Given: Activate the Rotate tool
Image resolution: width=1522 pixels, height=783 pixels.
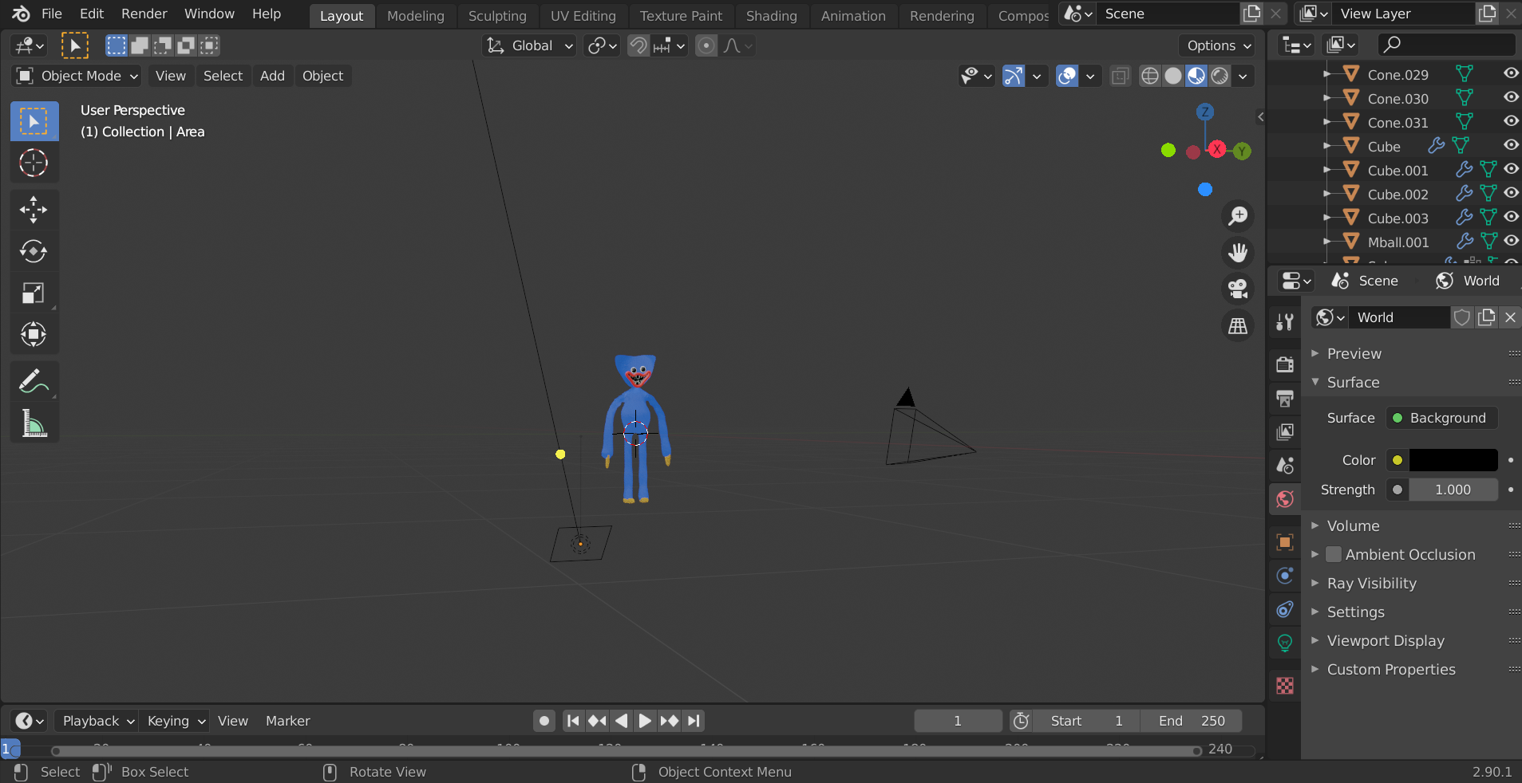Looking at the screenshot, I should point(34,252).
